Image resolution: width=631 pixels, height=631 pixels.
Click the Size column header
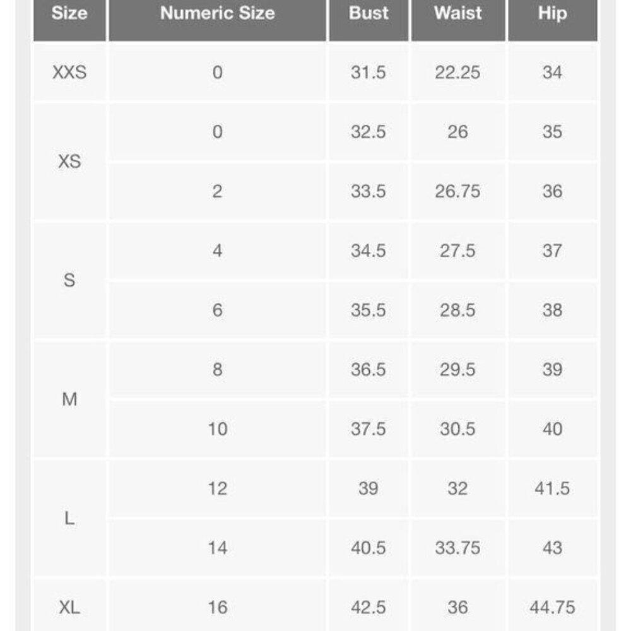(x=69, y=20)
